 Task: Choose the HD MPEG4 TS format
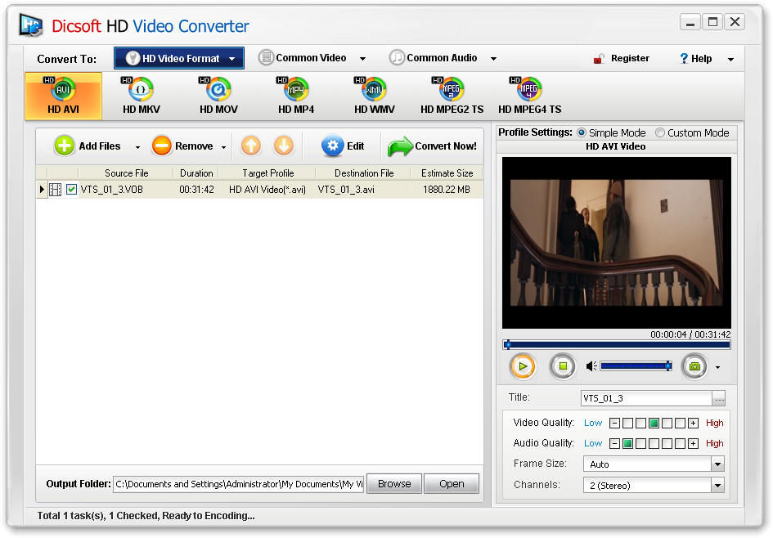[529, 96]
